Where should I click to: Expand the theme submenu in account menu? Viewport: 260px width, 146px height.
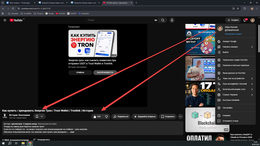pyautogui.click(x=252, y=78)
